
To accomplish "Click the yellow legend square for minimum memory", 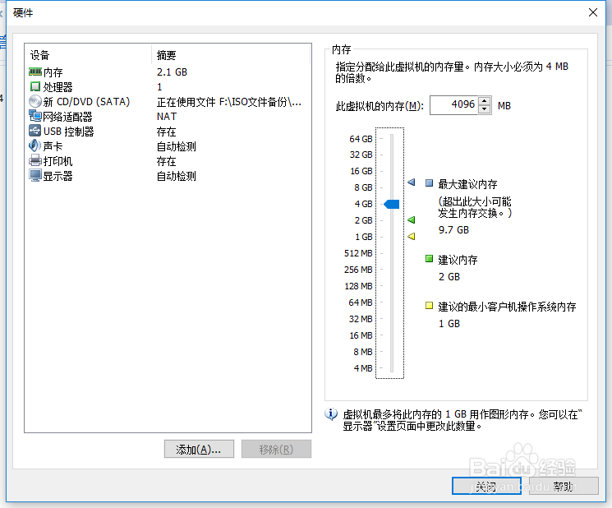I will coord(429,305).
